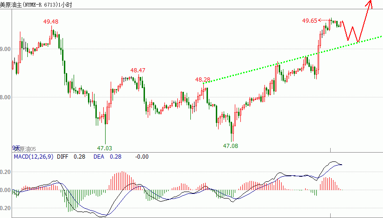
Task: Click the DEA indicator label
Action: 99,157
